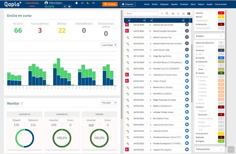This screenshot has width=236, height=154.
Task: Sort by the days count column arrows
Action: [151, 20]
